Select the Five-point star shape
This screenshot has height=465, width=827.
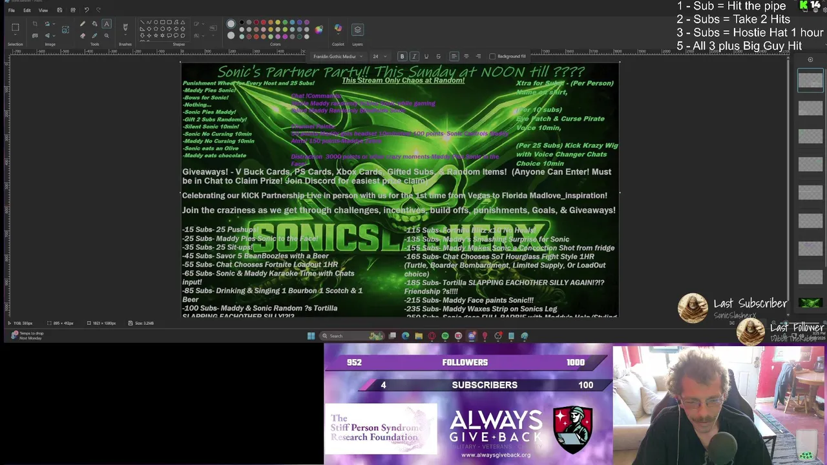point(156,36)
